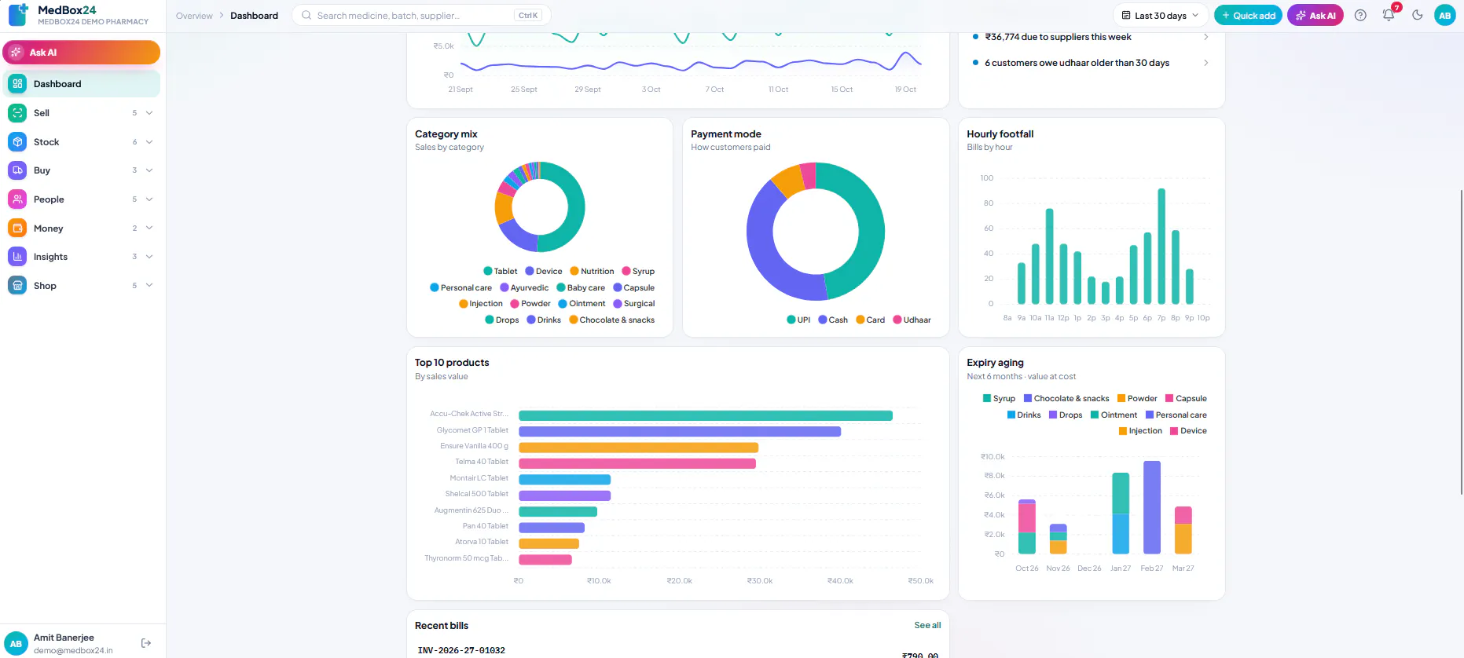Click the Ctrl K shortcut badge
1464x658 pixels.
[x=528, y=15]
